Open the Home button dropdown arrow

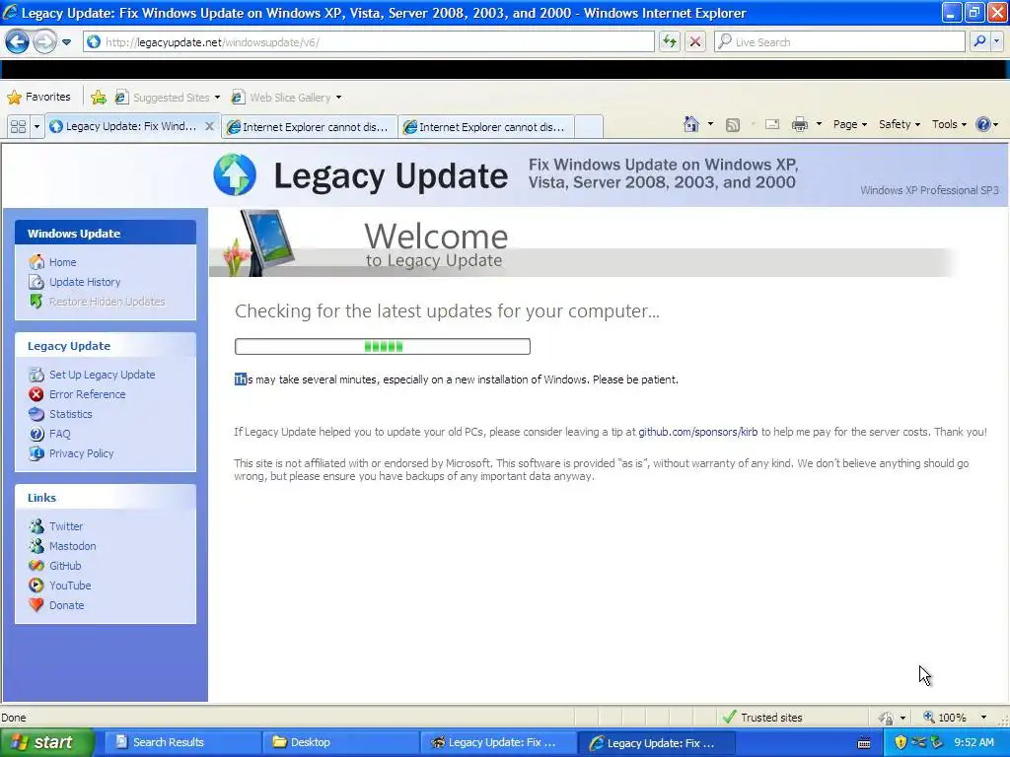tap(710, 124)
